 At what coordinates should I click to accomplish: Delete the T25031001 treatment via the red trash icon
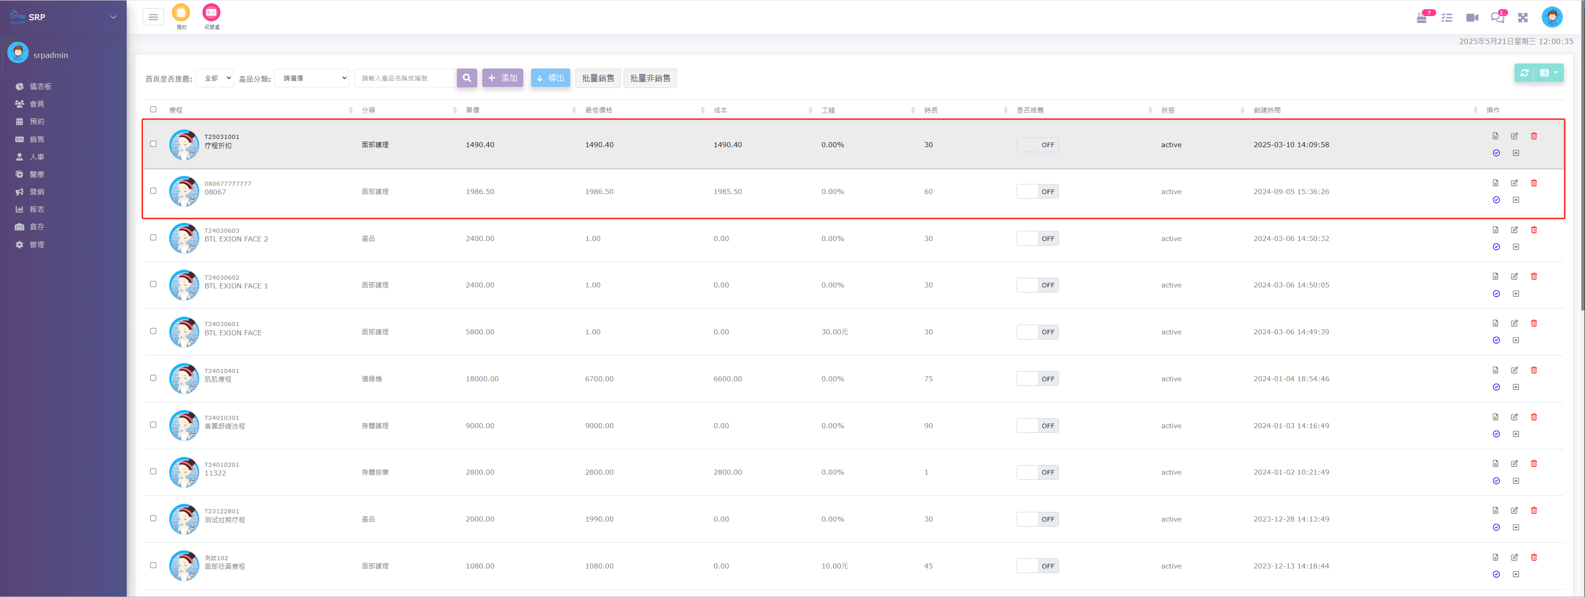(x=1534, y=136)
